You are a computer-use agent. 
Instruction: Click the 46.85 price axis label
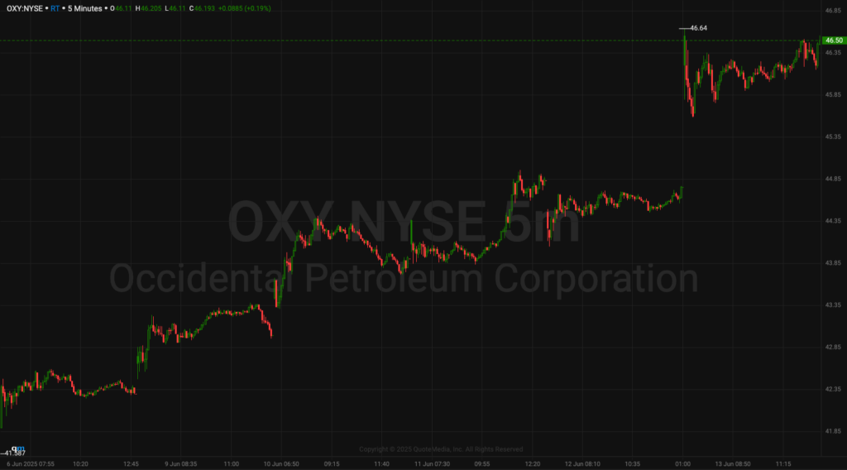click(833, 10)
